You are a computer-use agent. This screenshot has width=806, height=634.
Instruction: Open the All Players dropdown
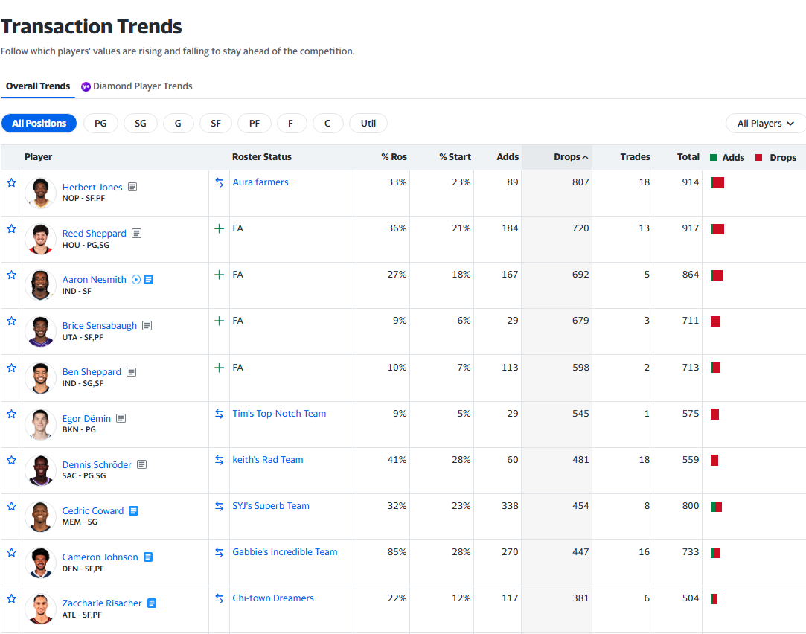[765, 124]
